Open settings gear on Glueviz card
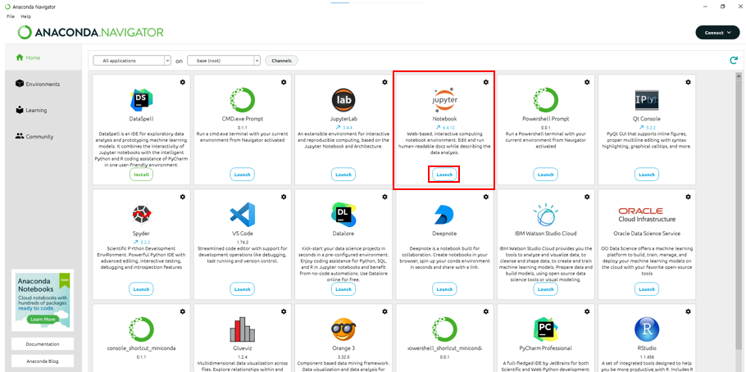746x372 pixels. coord(284,311)
